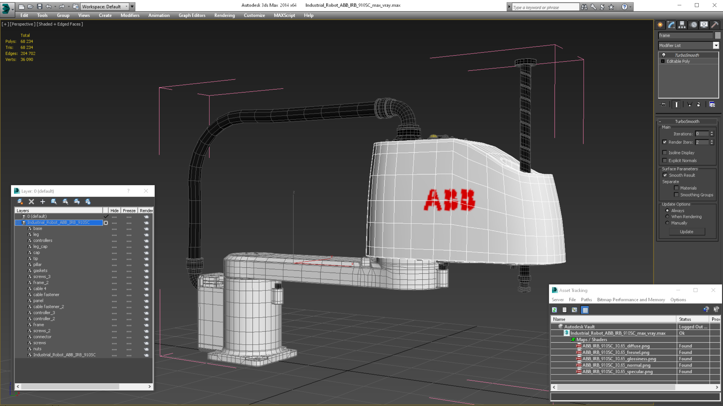
Task: Create new layer in Layer dialog
Action: 20,201
